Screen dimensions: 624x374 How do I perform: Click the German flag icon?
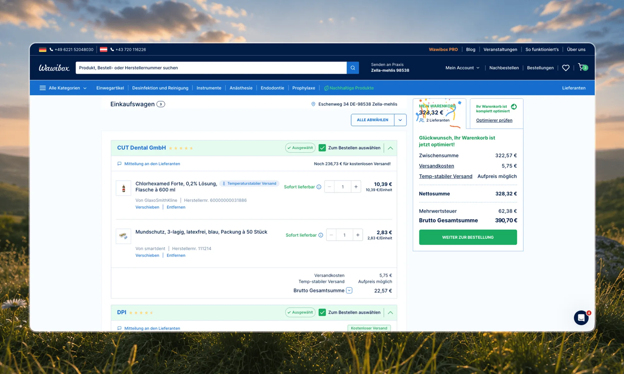[x=43, y=50]
